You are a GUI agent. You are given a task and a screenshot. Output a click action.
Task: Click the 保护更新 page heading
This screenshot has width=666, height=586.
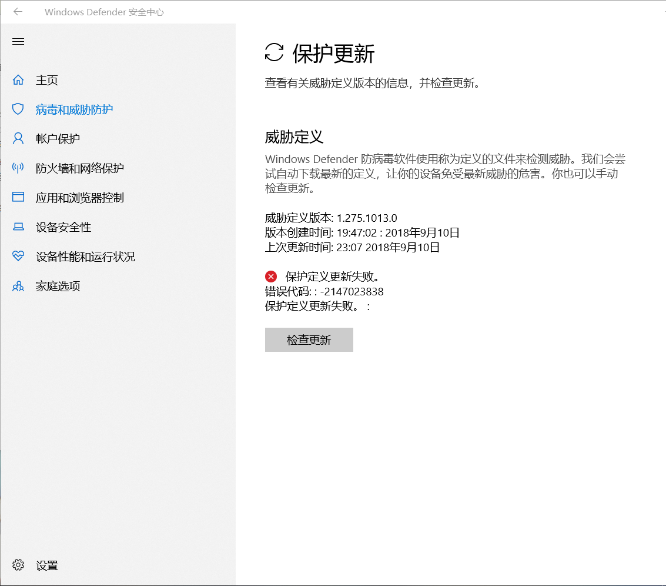tap(333, 54)
